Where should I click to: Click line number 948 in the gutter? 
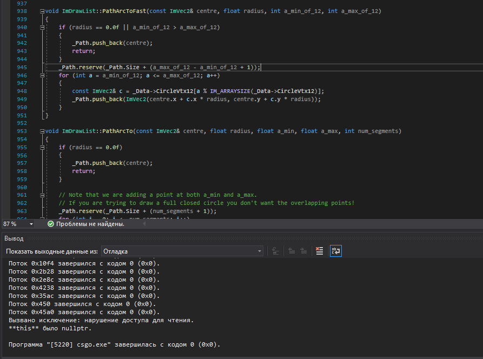(22, 91)
